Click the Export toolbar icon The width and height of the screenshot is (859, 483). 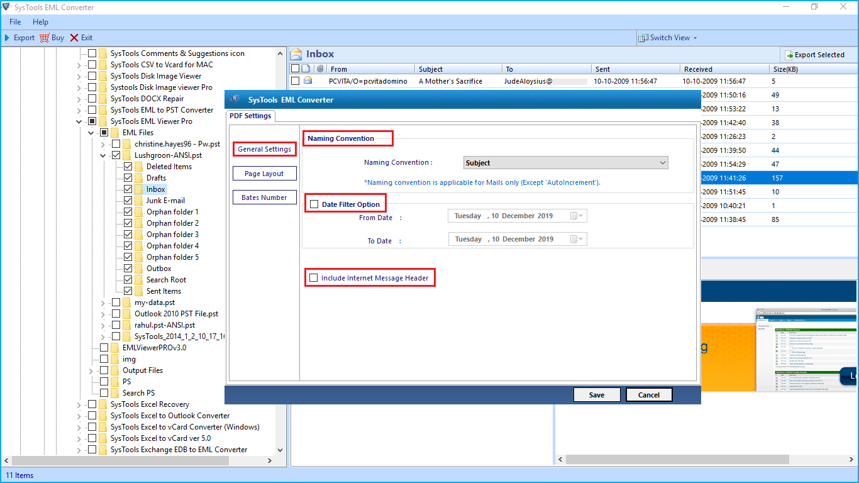pos(8,38)
